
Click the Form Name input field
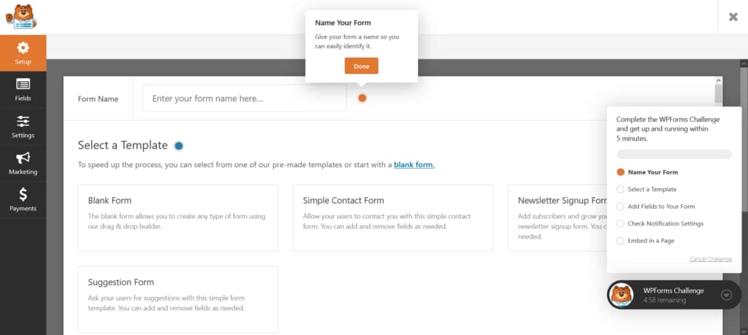point(244,99)
